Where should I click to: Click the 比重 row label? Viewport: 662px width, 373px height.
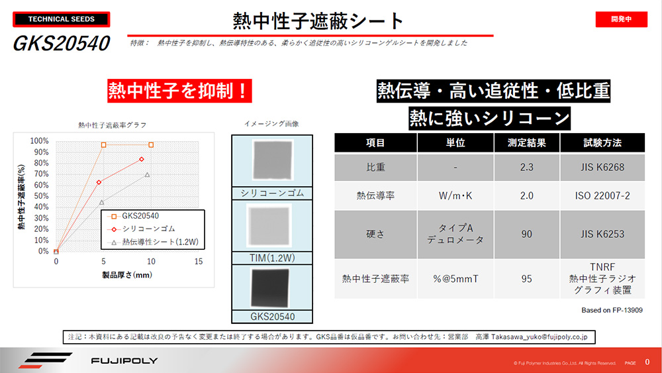pos(375,167)
